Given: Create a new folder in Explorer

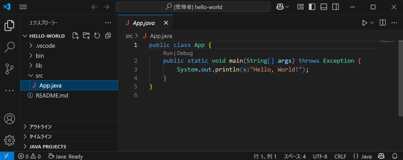Looking at the screenshot, I should click(86, 36).
